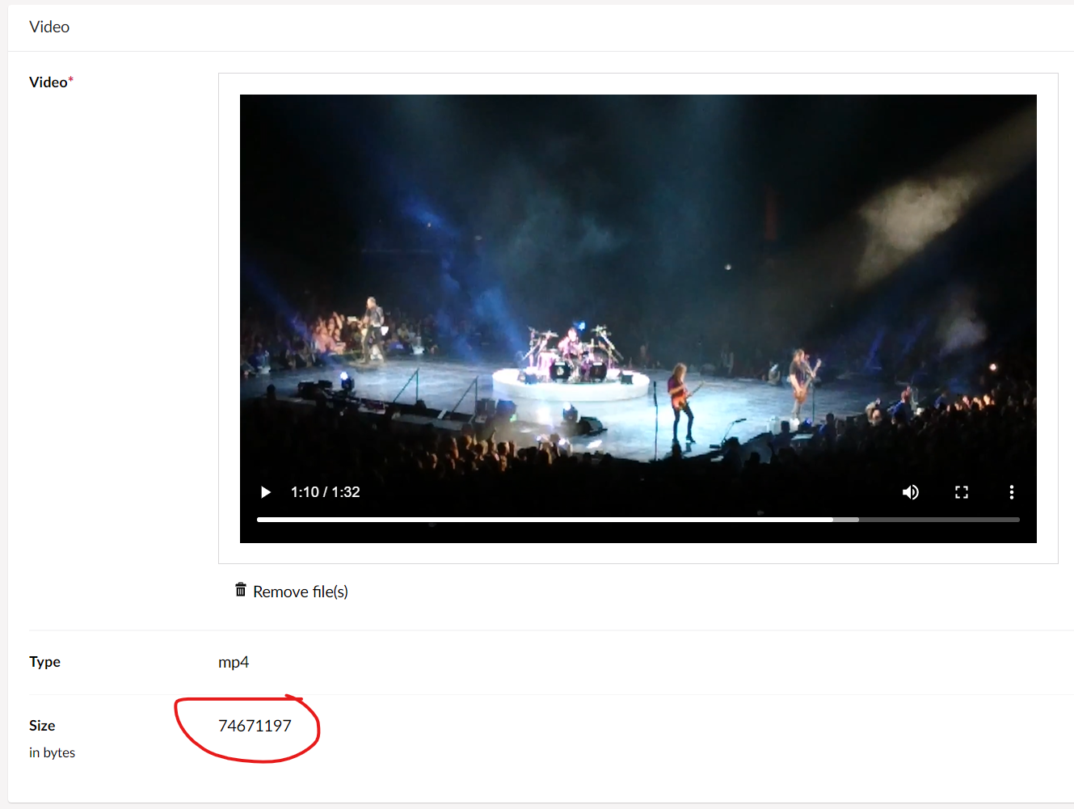Screen dimensions: 1074x809
Task: Click Remove file(s) to delete the video
Action: coord(300,591)
